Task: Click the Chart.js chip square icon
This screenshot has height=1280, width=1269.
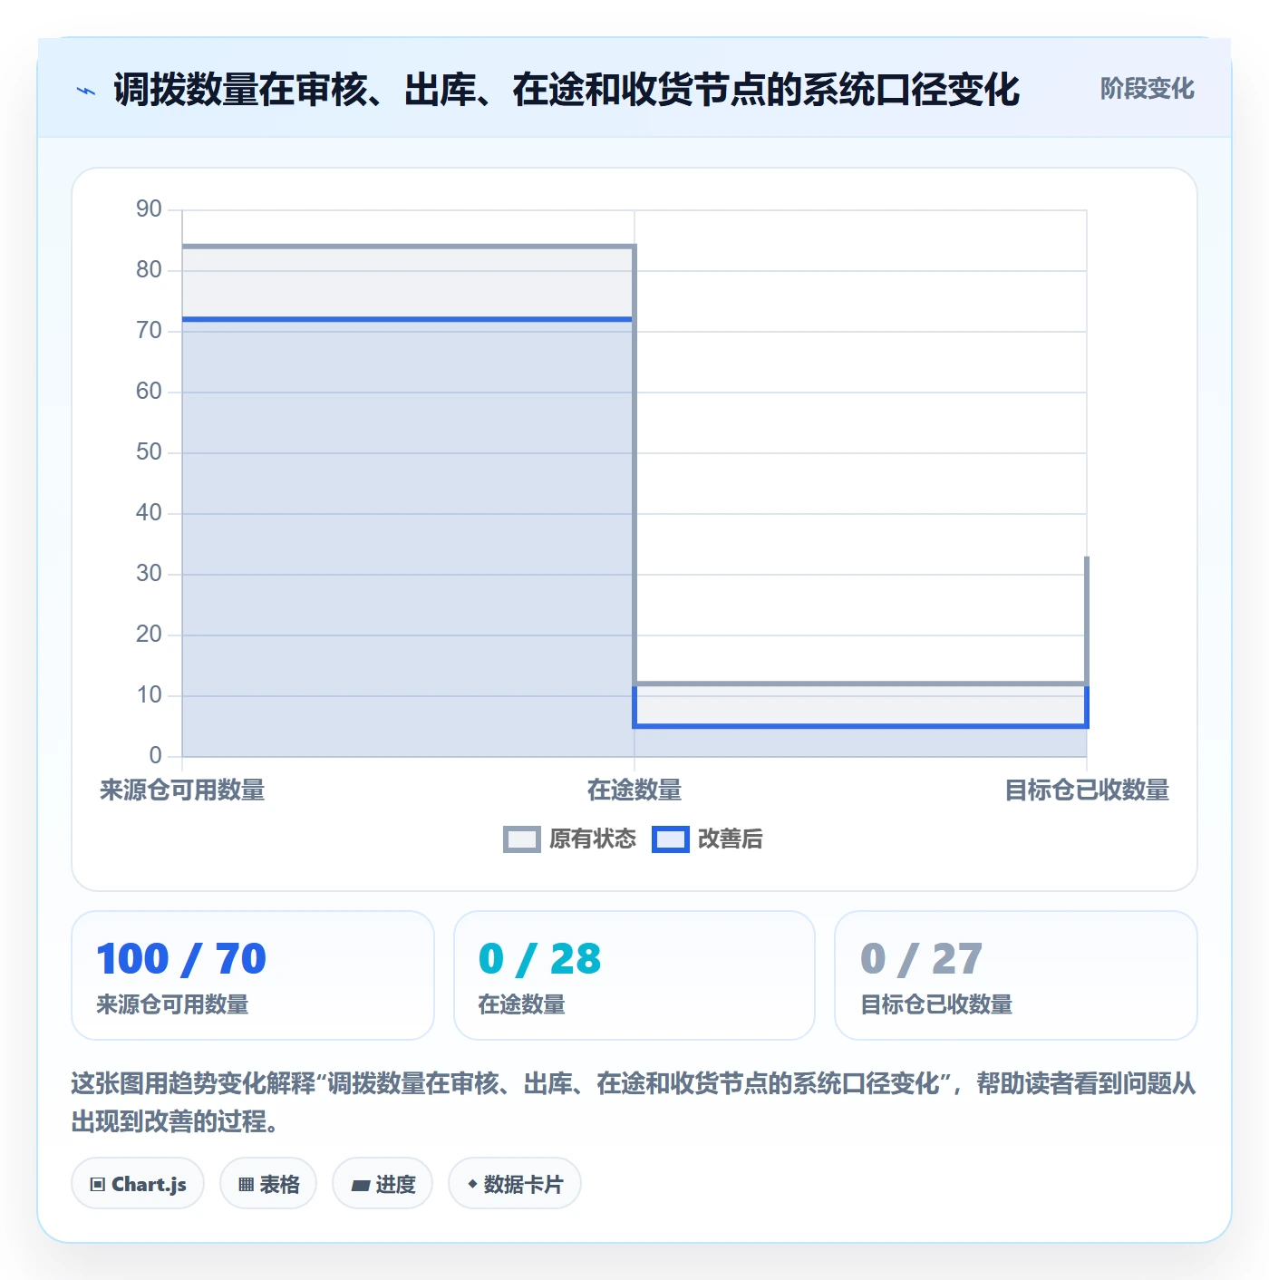Action: [98, 1185]
